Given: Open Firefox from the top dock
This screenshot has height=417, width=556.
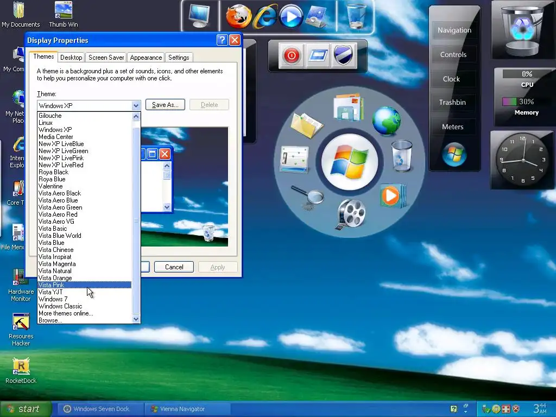Looking at the screenshot, I should [x=238, y=16].
